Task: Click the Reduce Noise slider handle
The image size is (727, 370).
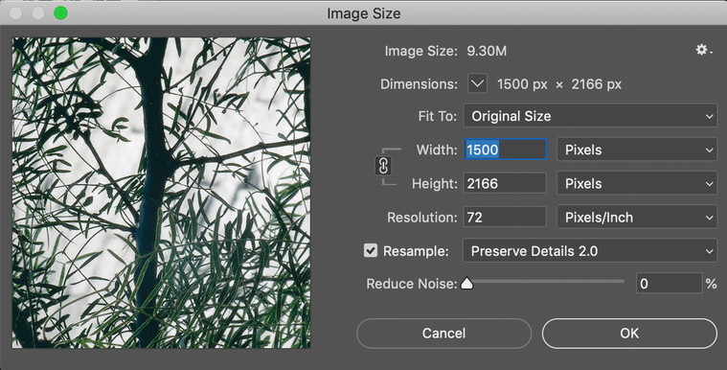Action: 466,283
